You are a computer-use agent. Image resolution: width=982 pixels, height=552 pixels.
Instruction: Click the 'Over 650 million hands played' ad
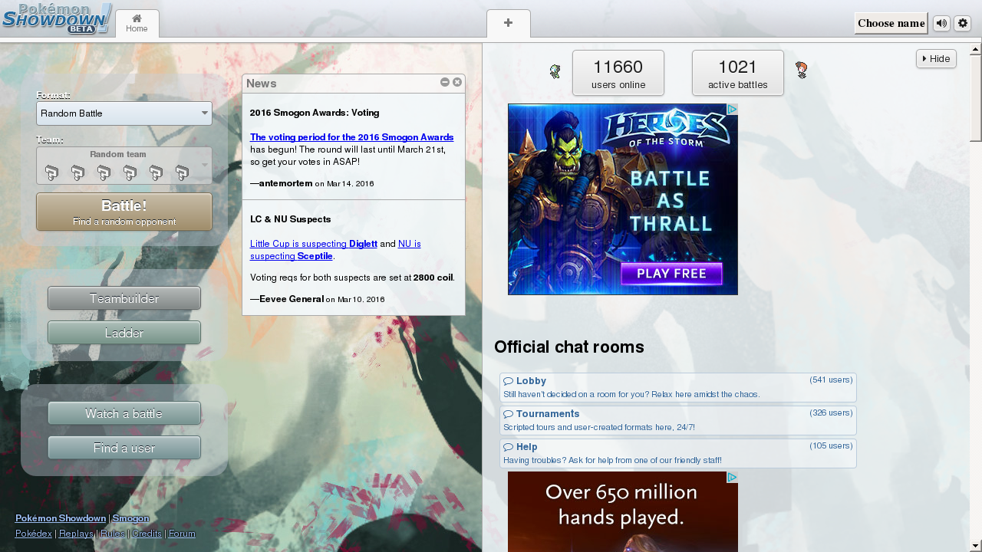click(623, 511)
